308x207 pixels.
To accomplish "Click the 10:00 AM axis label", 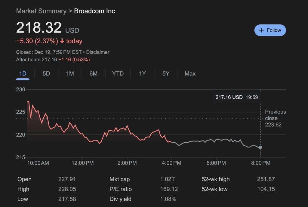I will 38,163.
